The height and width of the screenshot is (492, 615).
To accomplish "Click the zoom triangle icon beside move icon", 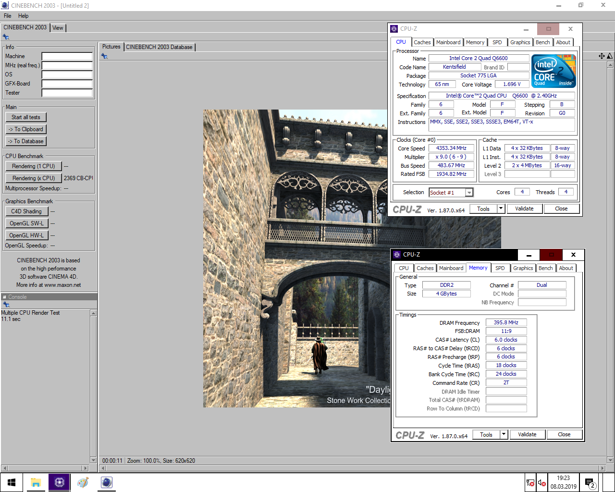I will click(x=610, y=56).
